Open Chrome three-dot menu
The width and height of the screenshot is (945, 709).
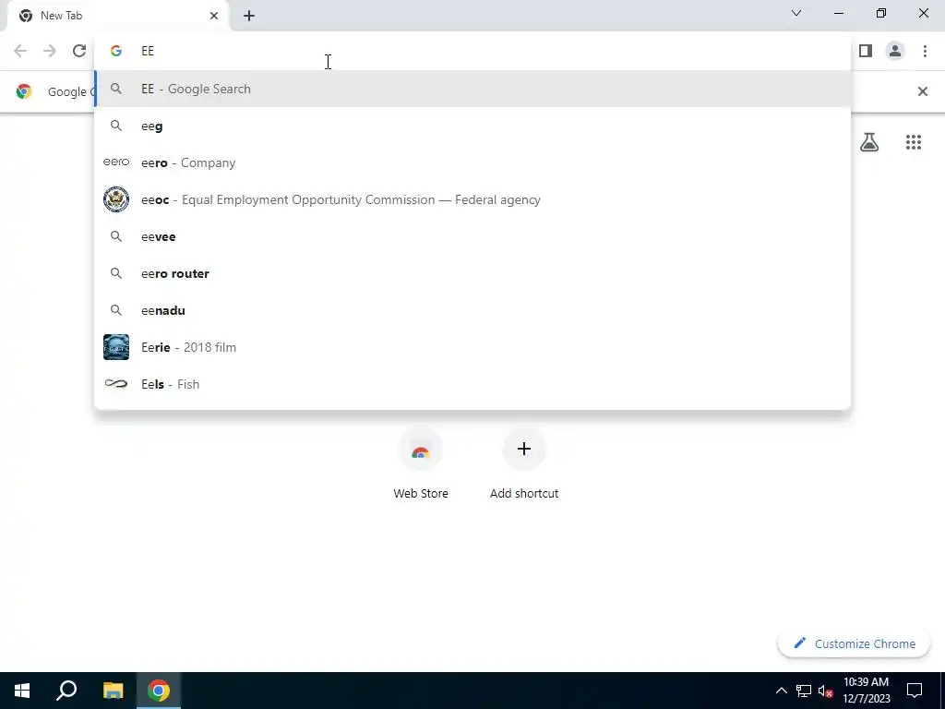(x=925, y=51)
